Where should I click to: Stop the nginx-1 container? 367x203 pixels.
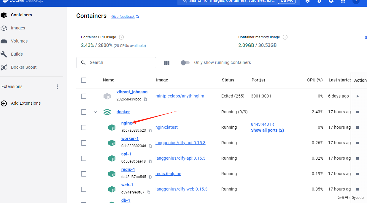358,128
